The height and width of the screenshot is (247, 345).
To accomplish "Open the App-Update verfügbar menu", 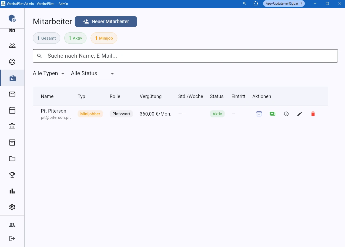I will (284, 4).
